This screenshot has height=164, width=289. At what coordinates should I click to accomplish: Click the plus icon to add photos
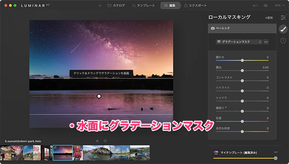[100, 6]
